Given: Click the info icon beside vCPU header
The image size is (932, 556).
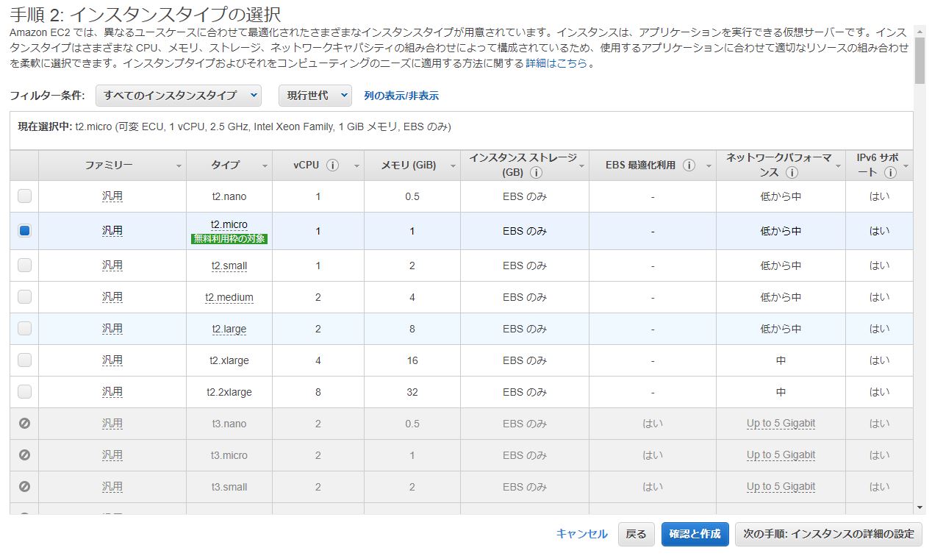Looking at the screenshot, I should tap(332, 165).
